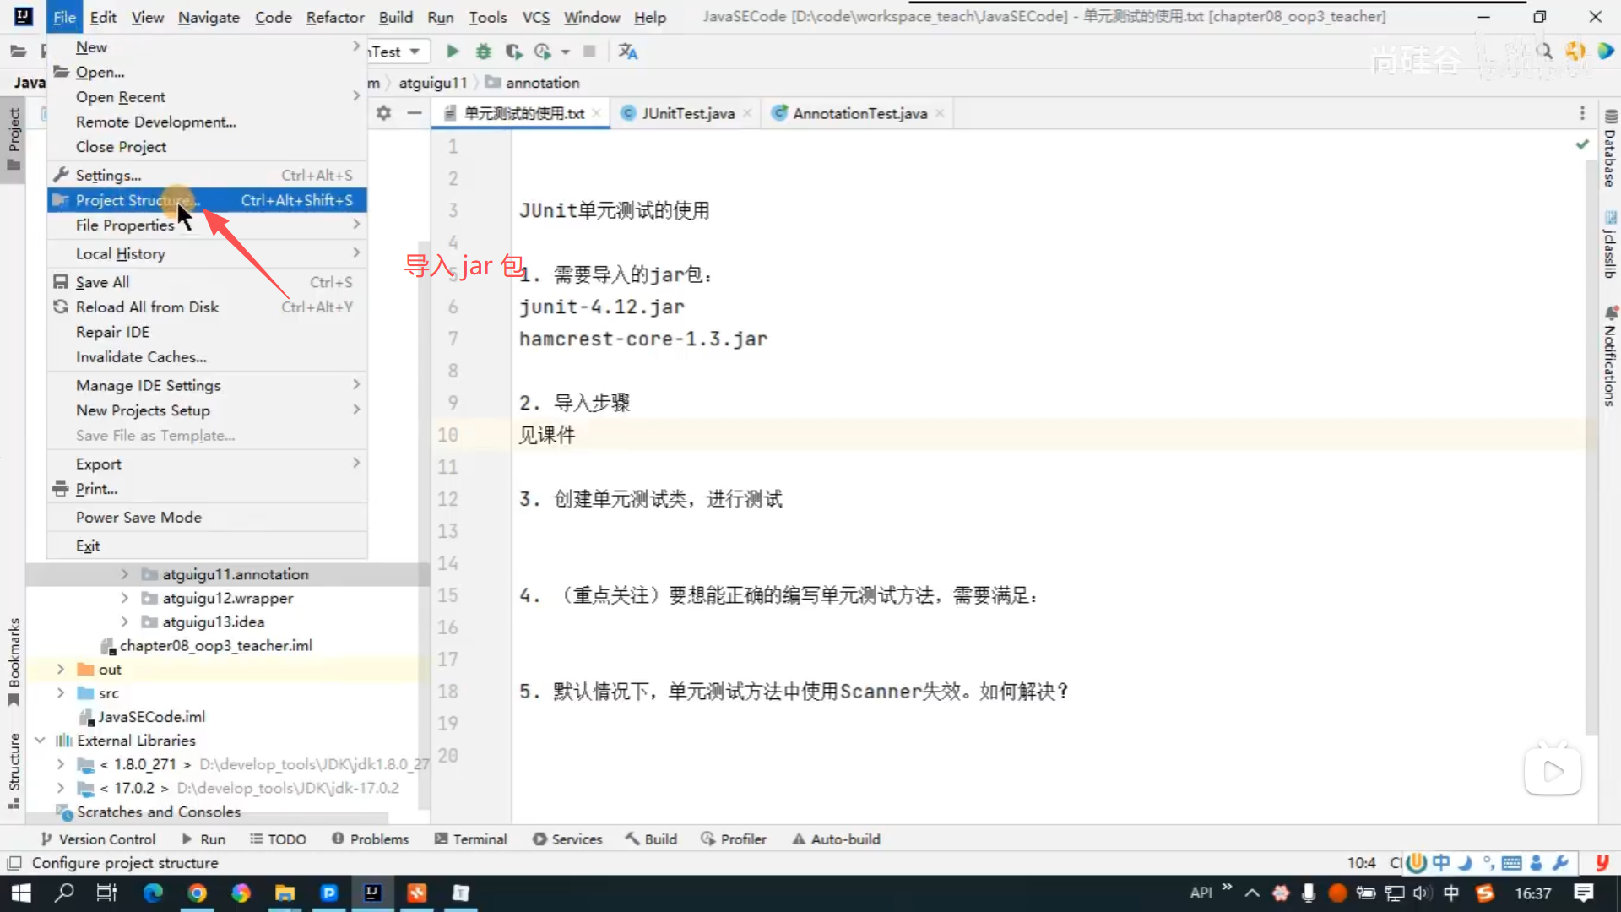Open the Profiler tool window
The width and height of the screenshot is (1621, 912).
click(734, 839)
